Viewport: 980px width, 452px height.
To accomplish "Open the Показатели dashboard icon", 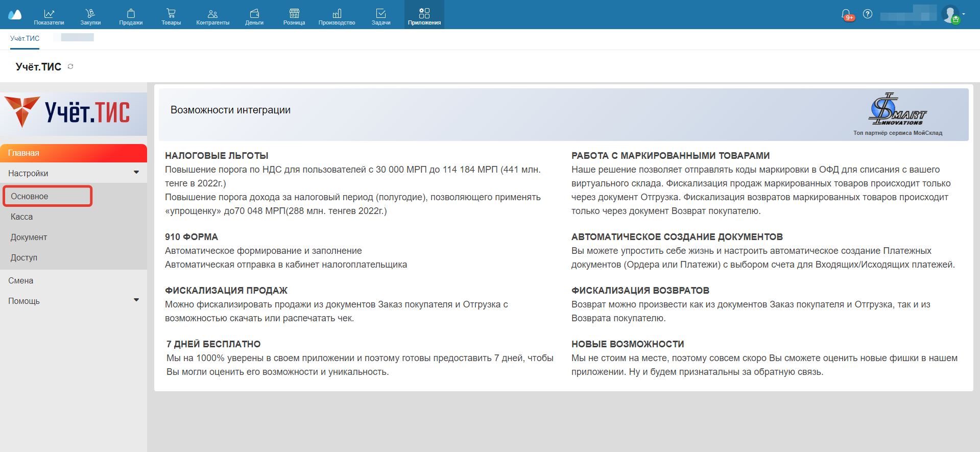I will 49,15.
